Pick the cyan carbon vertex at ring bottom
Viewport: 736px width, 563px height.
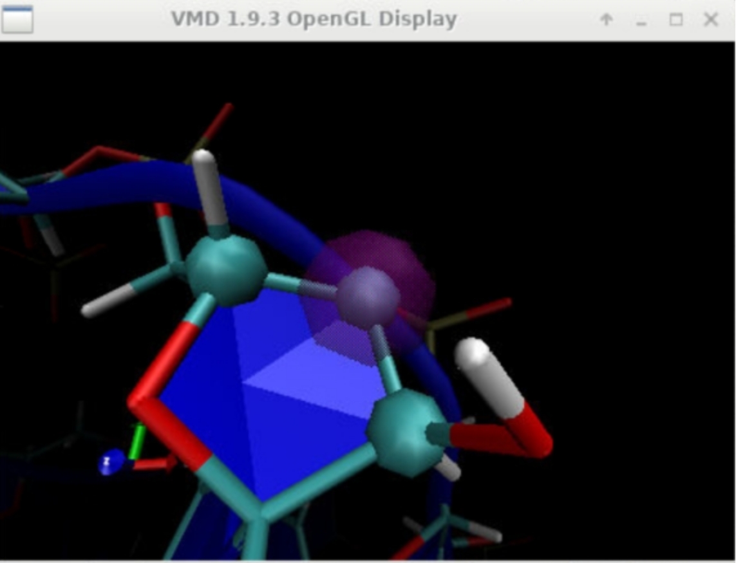pyautogui.click(x=258, y=512)
